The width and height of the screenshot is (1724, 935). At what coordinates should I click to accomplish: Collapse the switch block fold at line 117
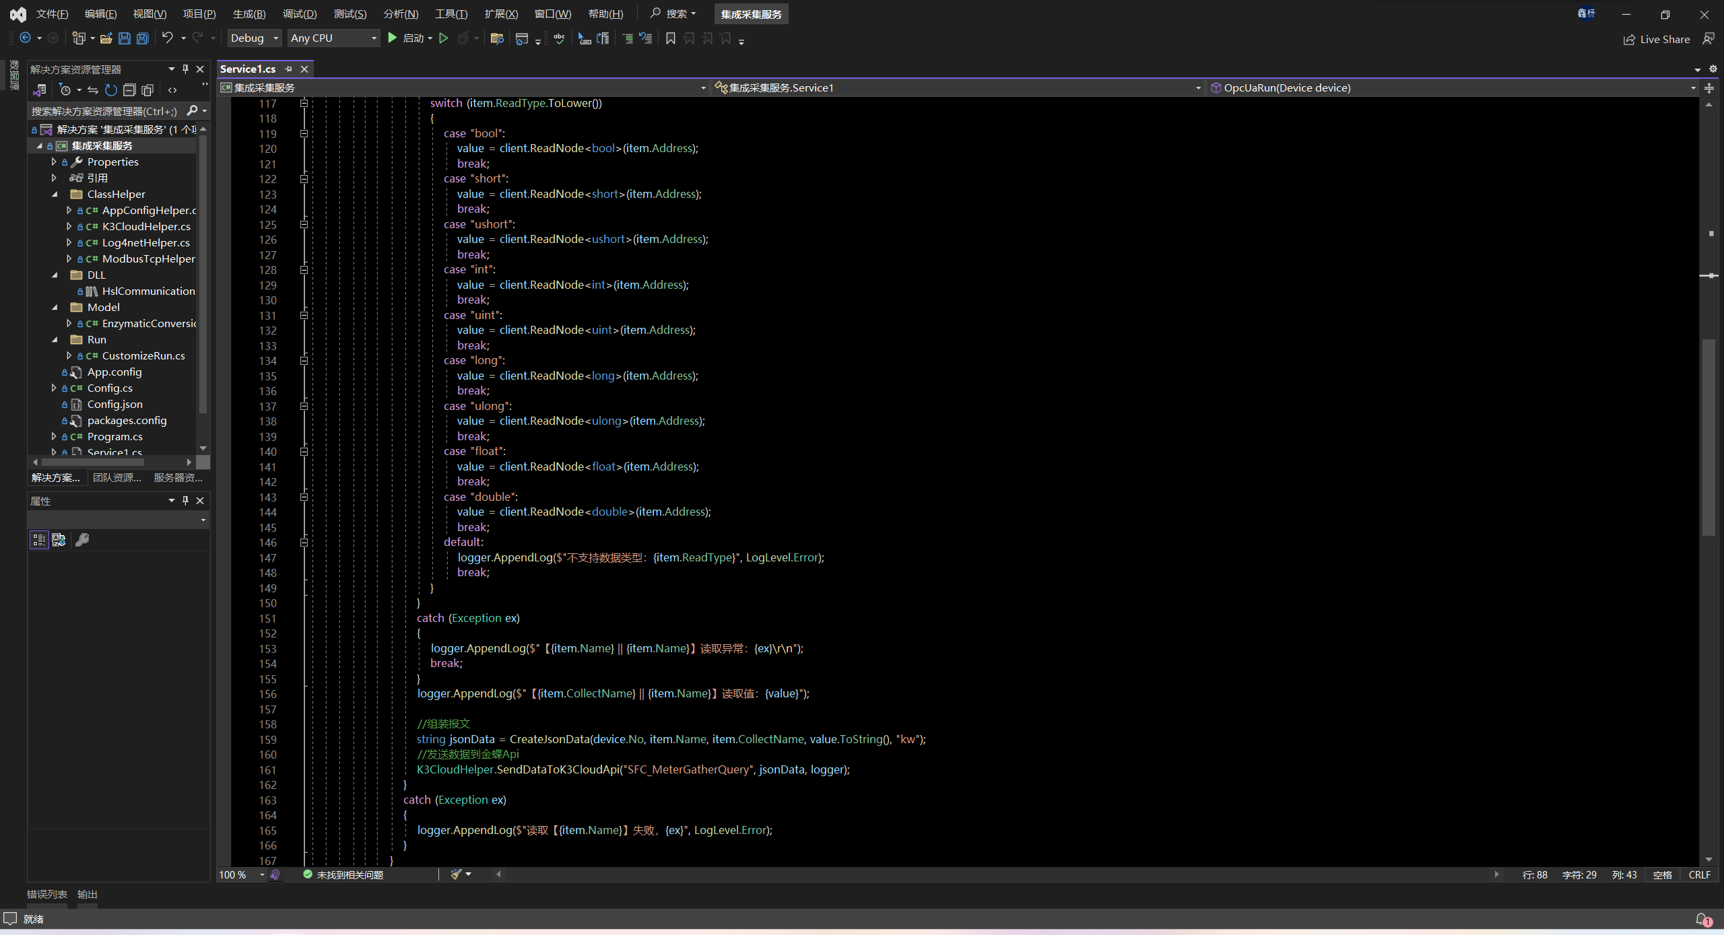point(304,103)
